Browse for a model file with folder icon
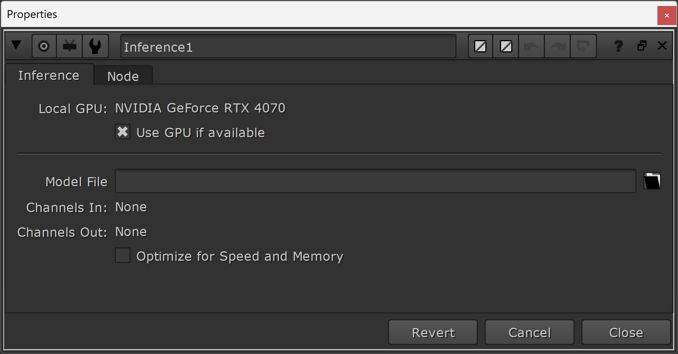Viewport: 678px width, 354px height. point(652,181)
